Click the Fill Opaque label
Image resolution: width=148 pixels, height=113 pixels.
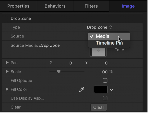coord(21,81)
